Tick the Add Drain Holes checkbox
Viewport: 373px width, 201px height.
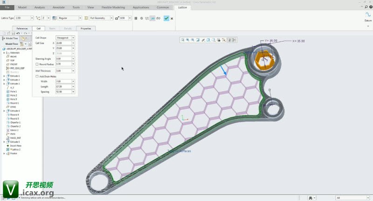(37, 76)
